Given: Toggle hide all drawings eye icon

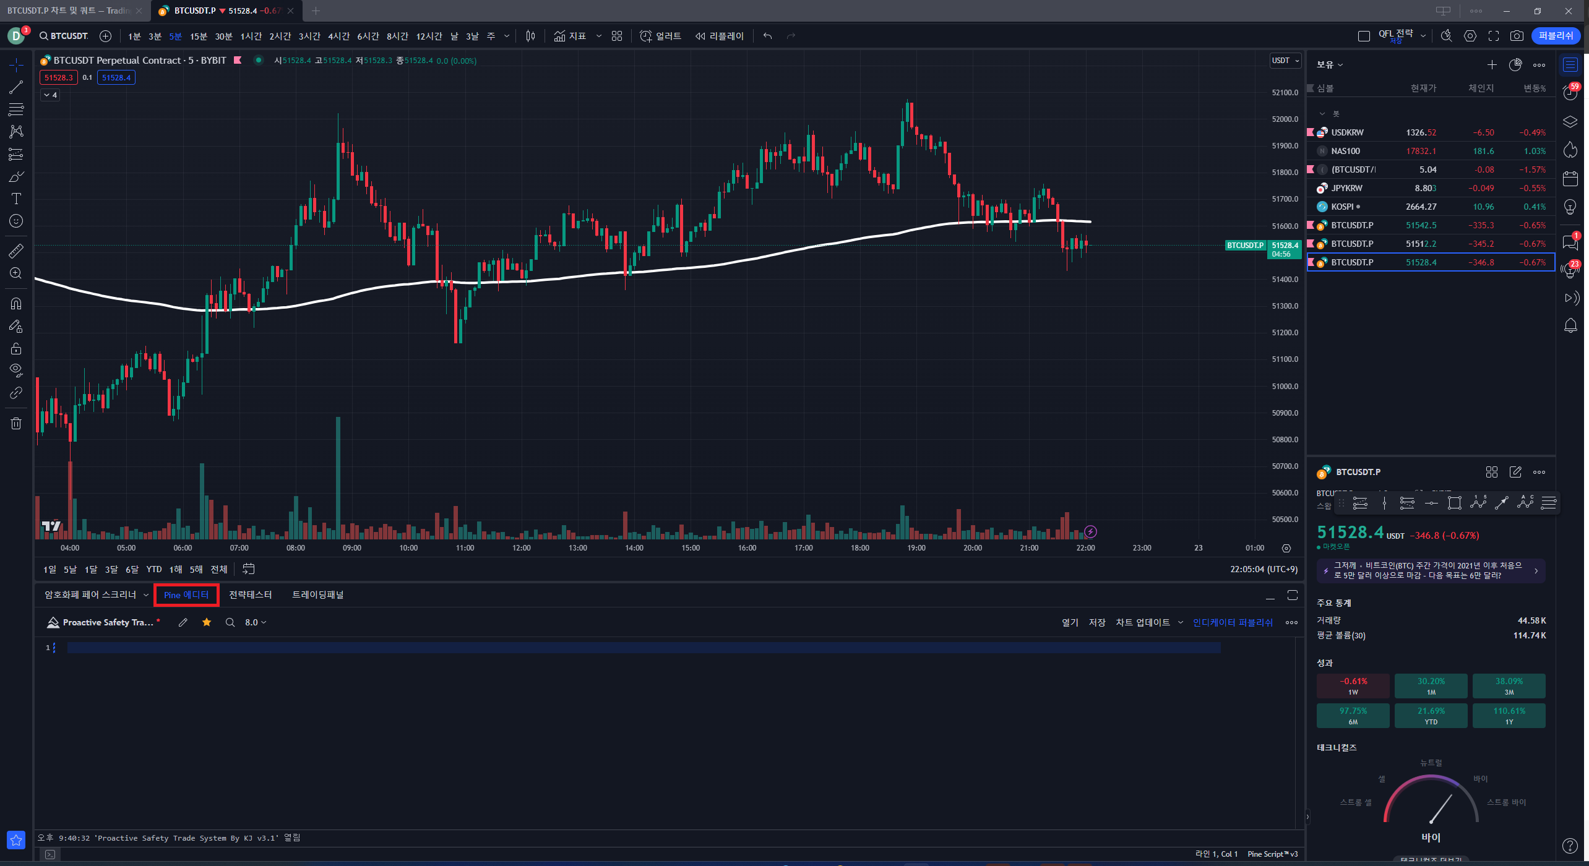Looking at the screenshot, I should coord(16,371).
